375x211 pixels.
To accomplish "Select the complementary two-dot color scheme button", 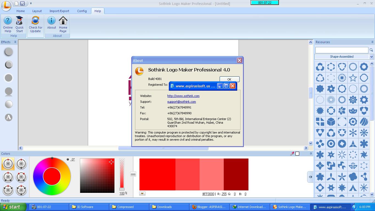I will point(21,164).
